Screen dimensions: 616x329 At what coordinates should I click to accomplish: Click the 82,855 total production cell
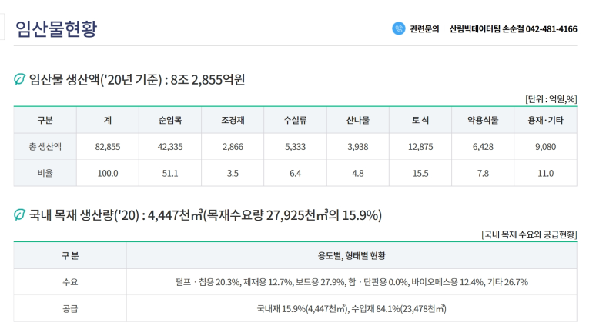pos(107,147)
